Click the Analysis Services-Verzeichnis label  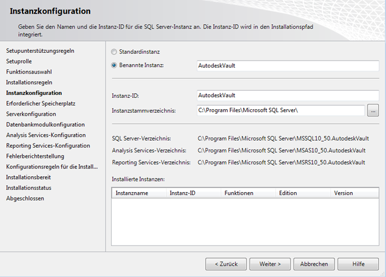click(x=149, y=151)
